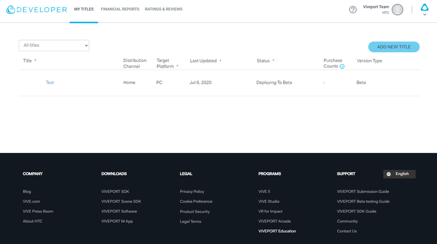The width and height of the screenshot is (437, 244).
Task: Click the globe icon in language selector
Action: (x=389, y=174)
